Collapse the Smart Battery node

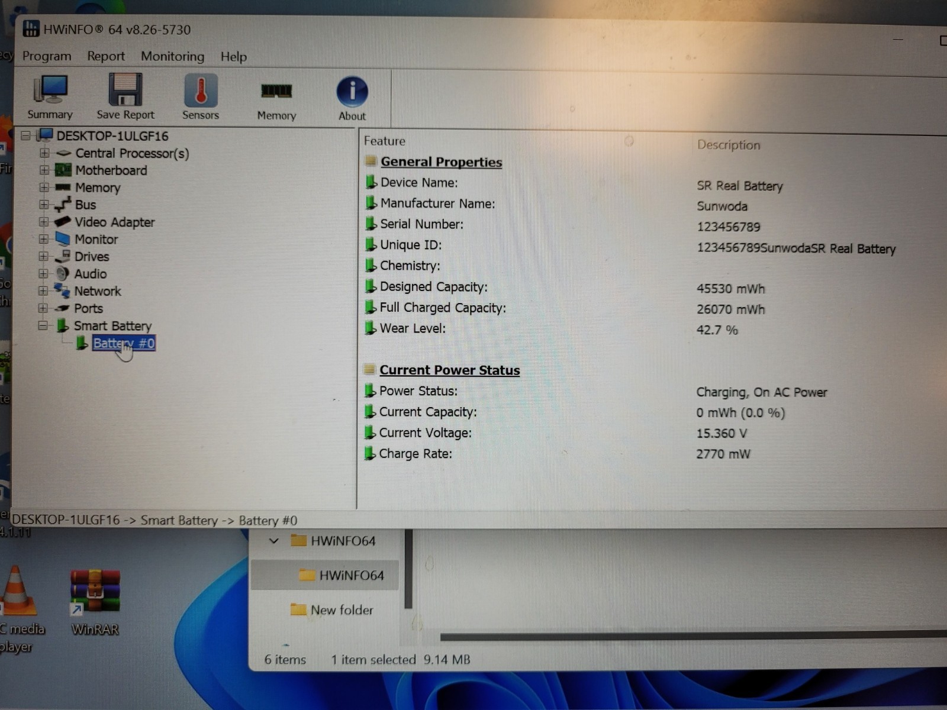pos(43,325)
